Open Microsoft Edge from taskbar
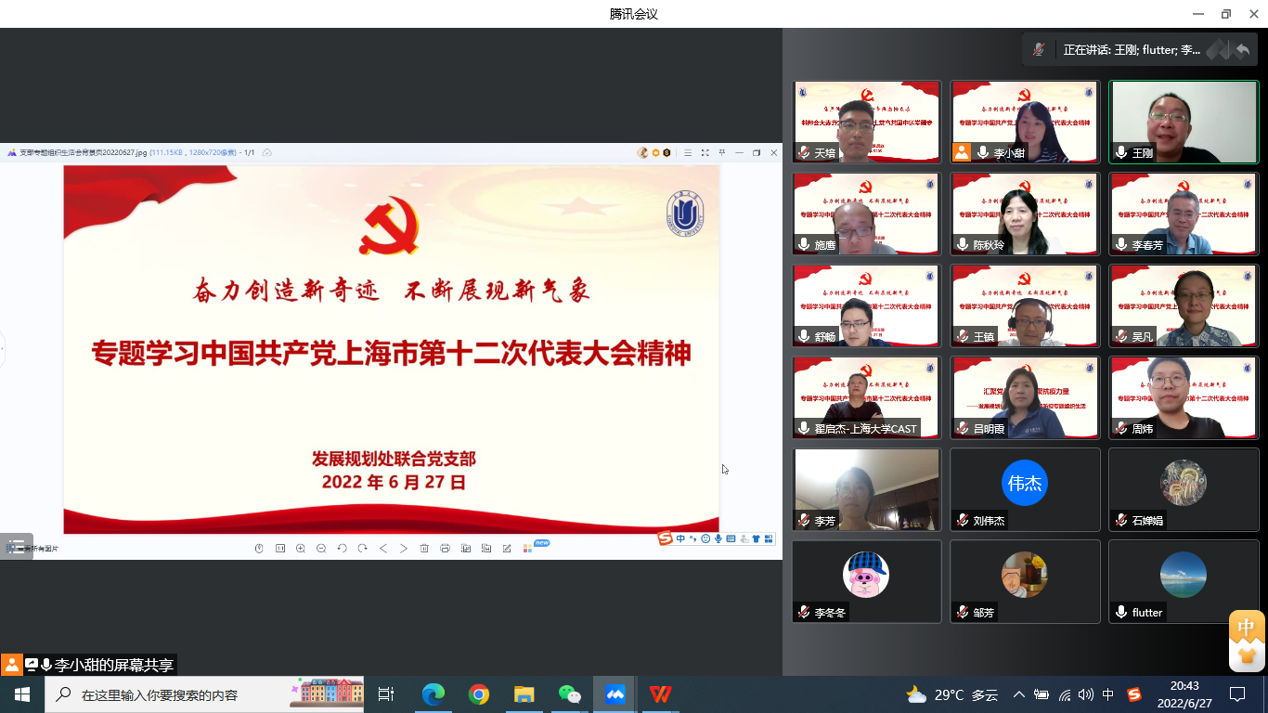The image size is (1268, 713). click(x=433, y=694)
